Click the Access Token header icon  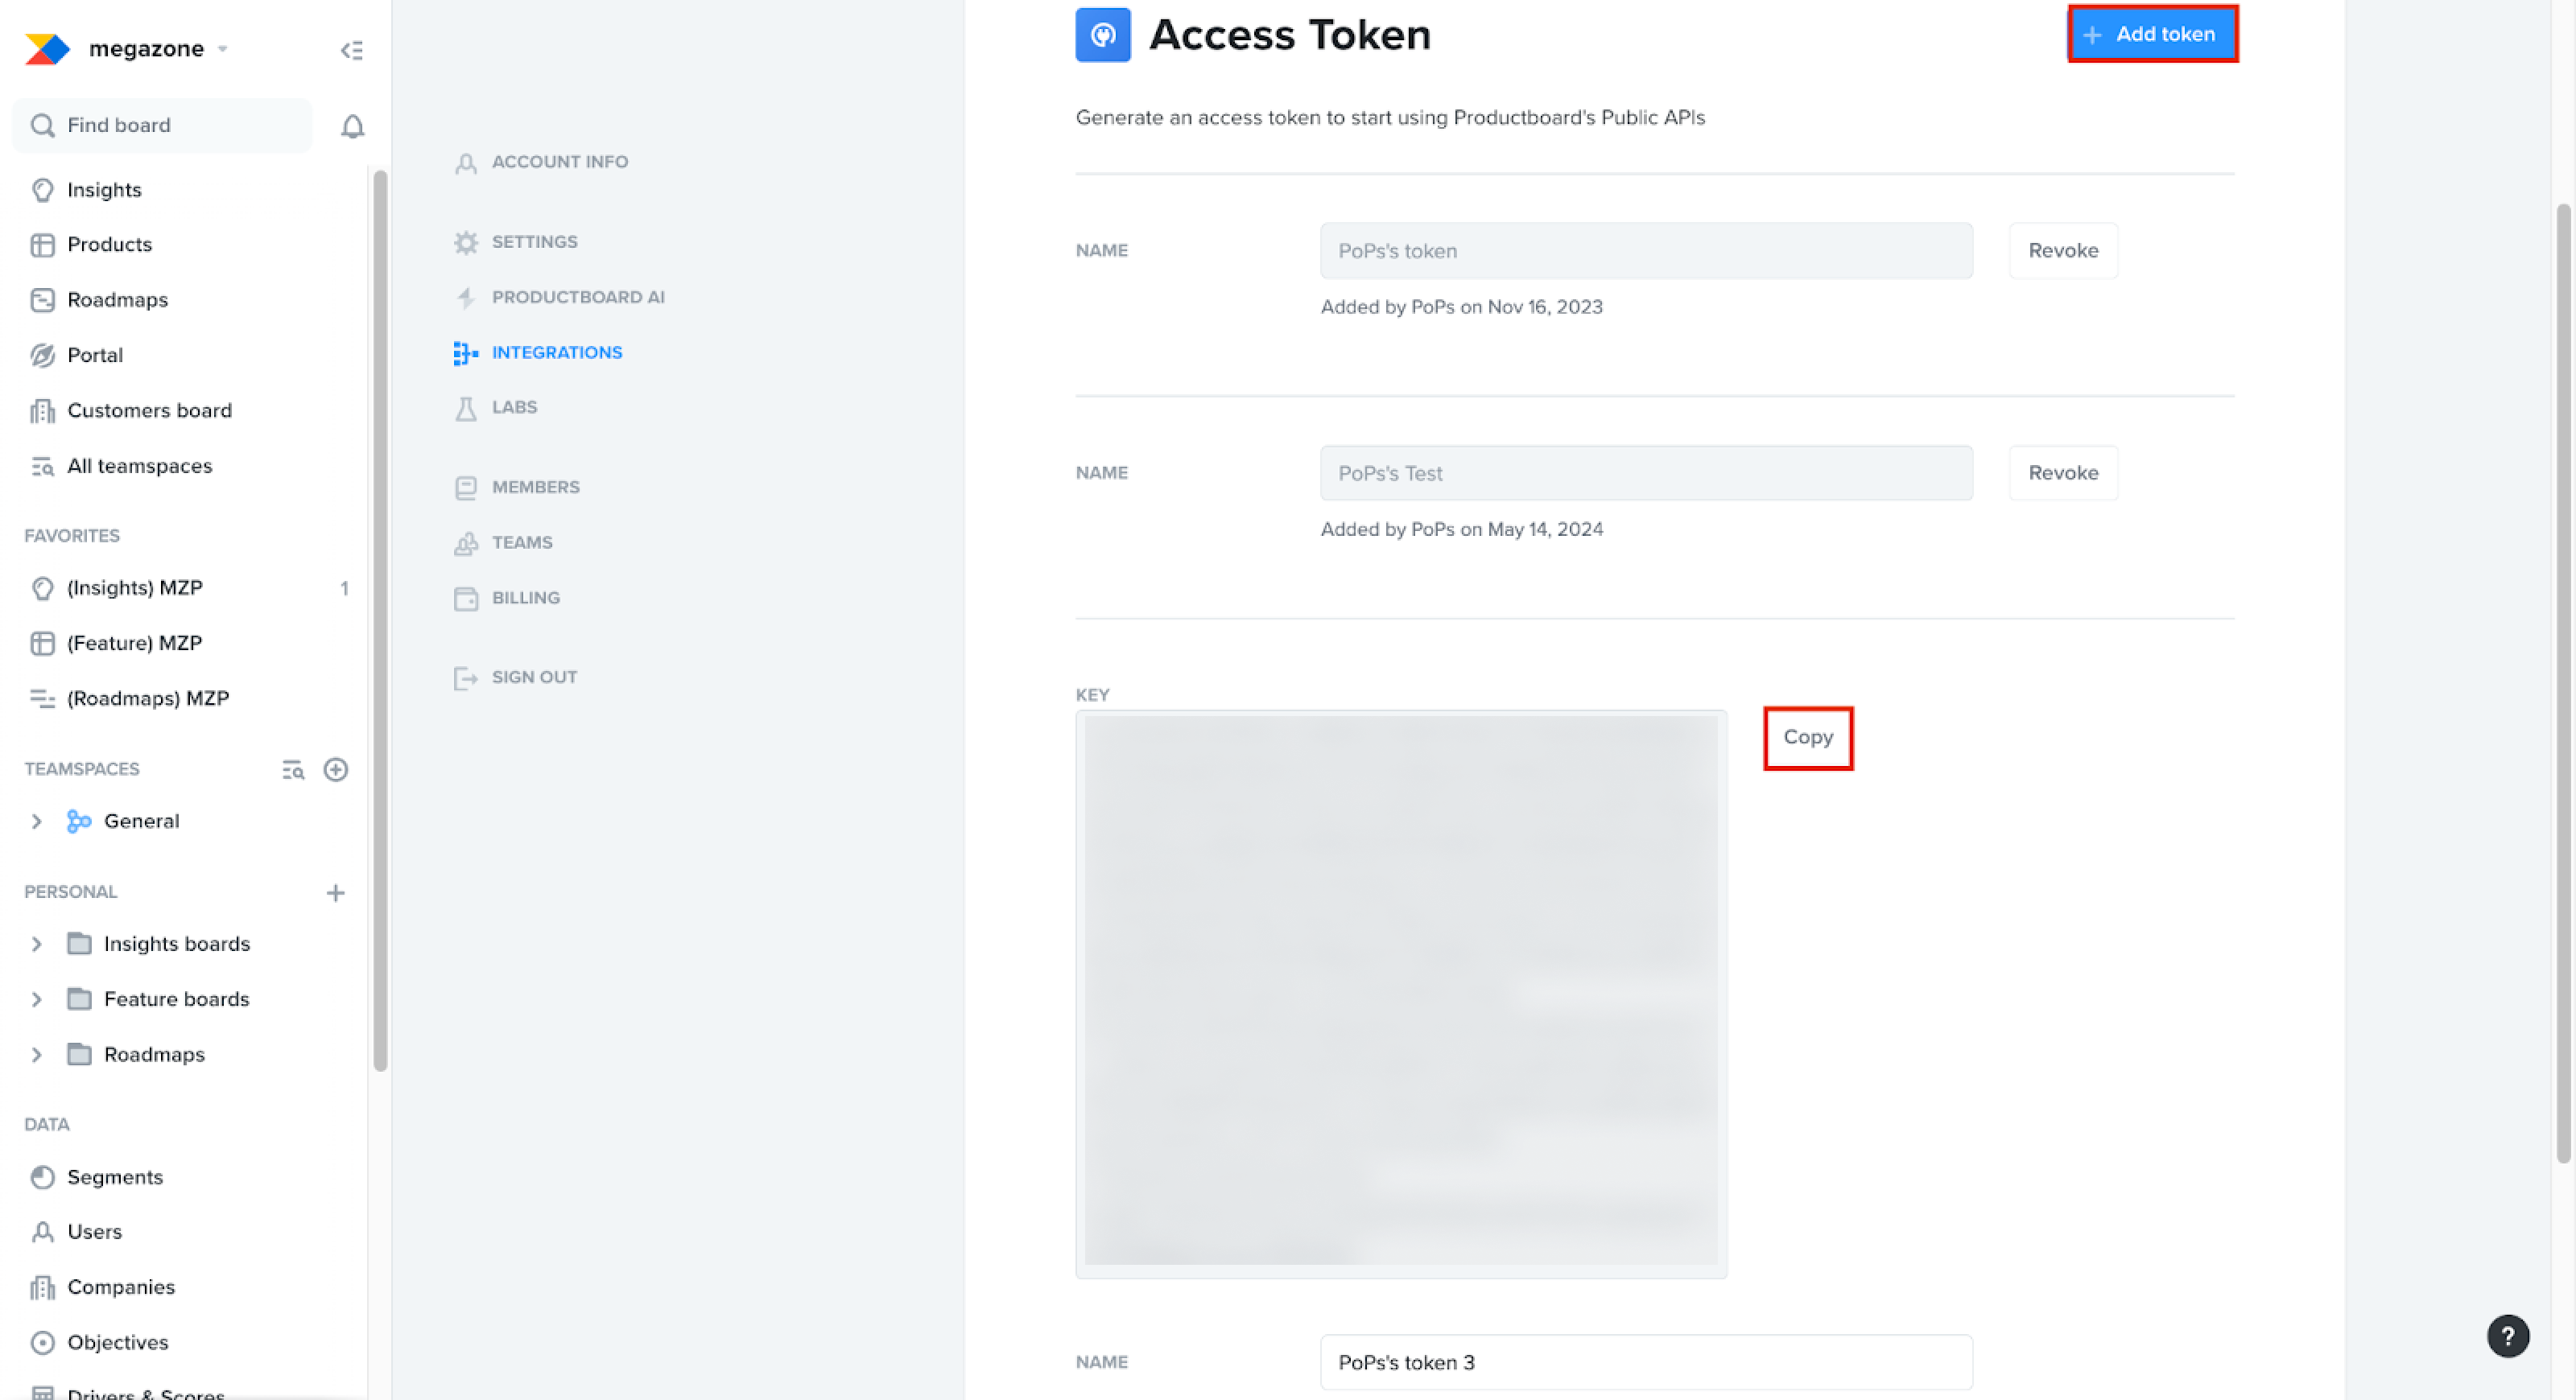1102,35
